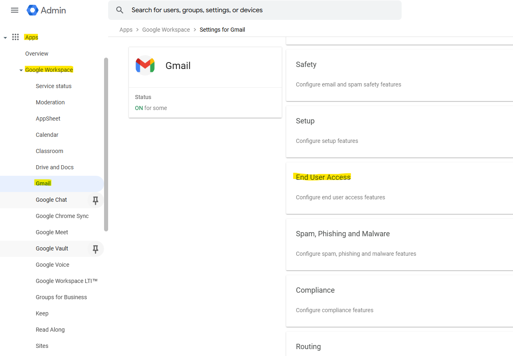
Task: Open the Compliance settings card
Action: (400, 301)
